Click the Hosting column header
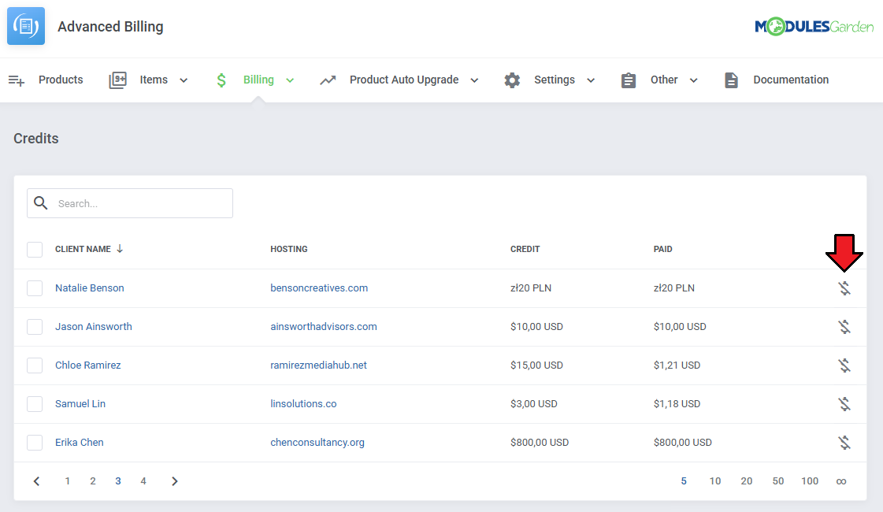883x512 pixels. point(289,249)
